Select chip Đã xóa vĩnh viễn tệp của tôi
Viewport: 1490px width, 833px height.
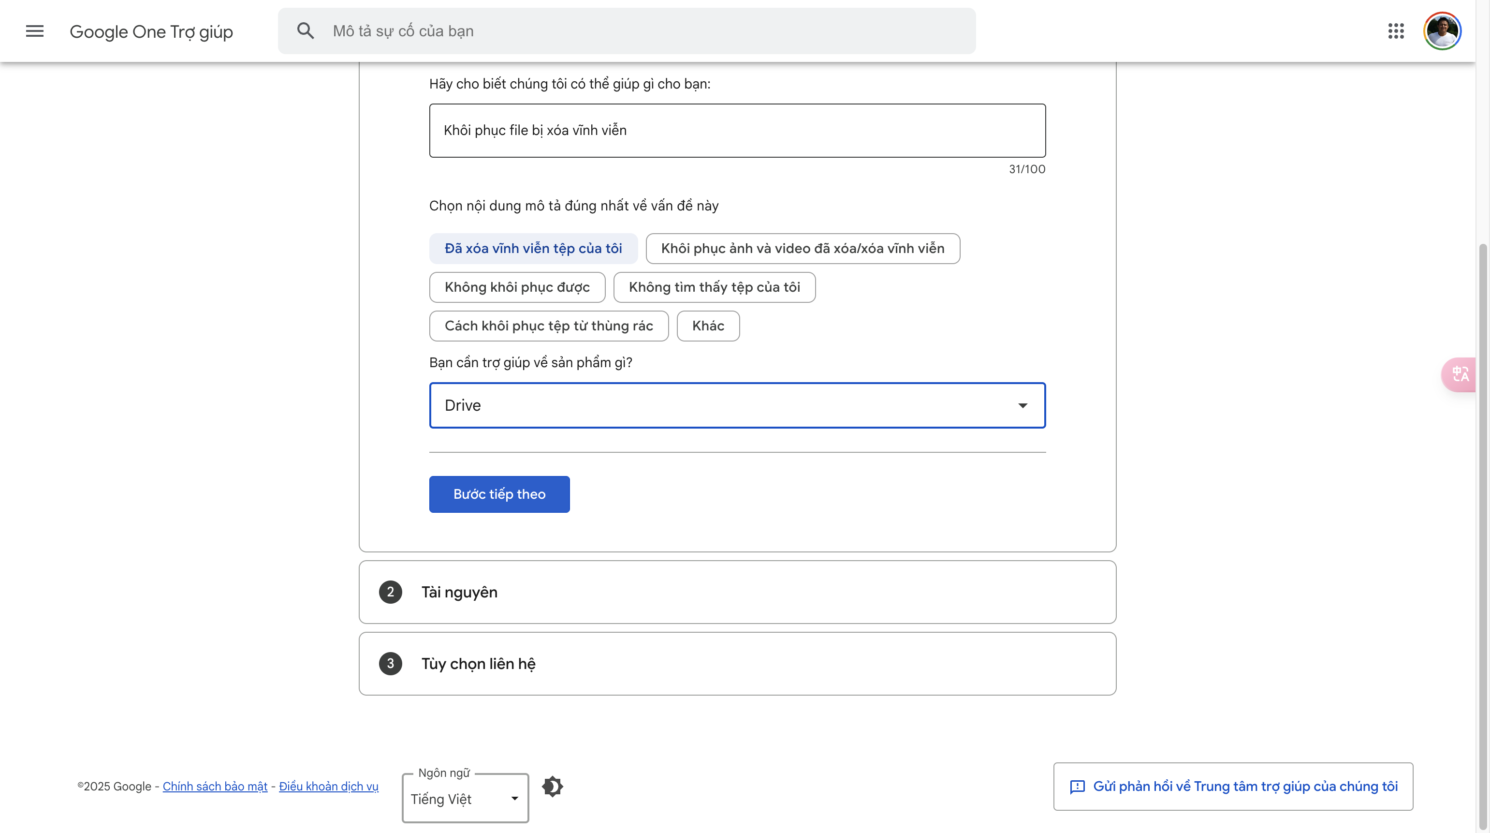[x=533, y=248]
